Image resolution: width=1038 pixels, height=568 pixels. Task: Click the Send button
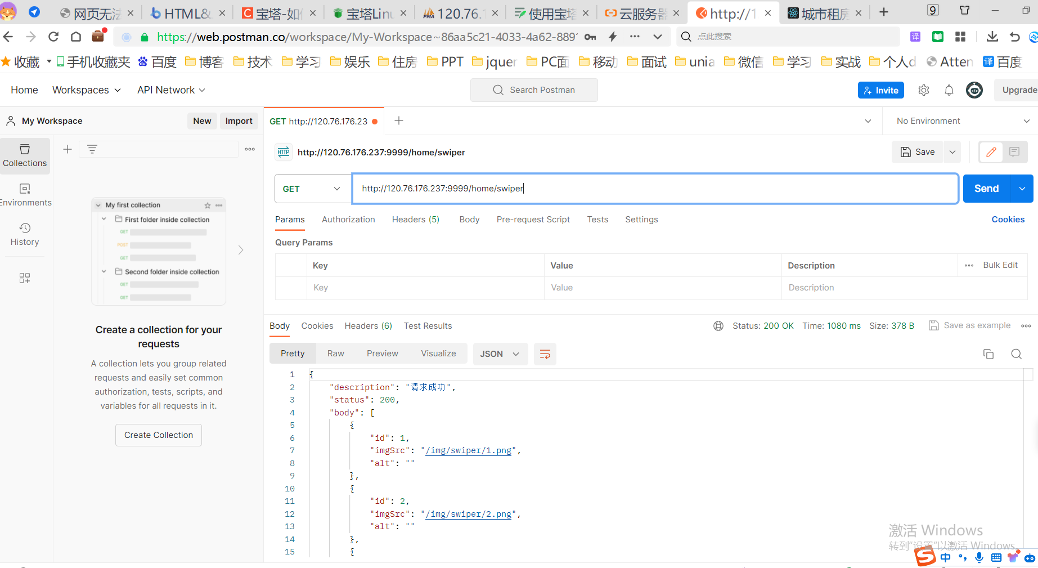coord(987,189)
